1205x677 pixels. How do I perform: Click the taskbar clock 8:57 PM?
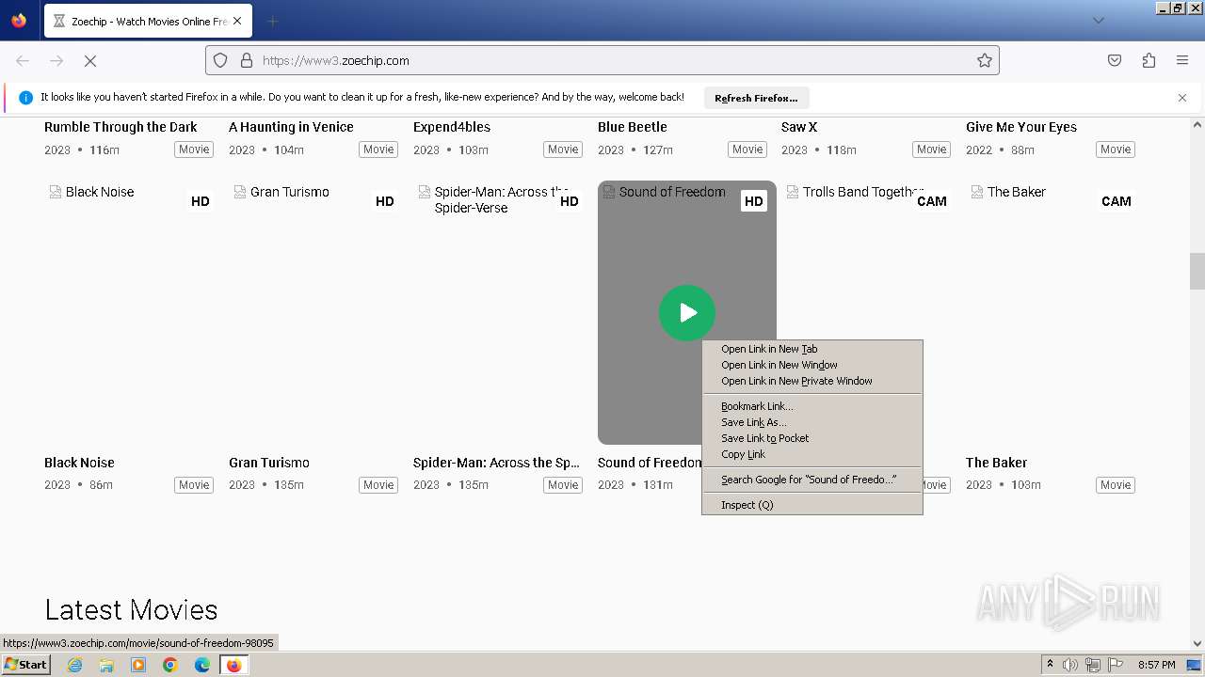coord(1156,665)
